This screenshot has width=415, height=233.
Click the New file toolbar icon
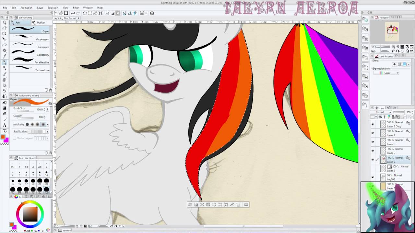[56, 13]
